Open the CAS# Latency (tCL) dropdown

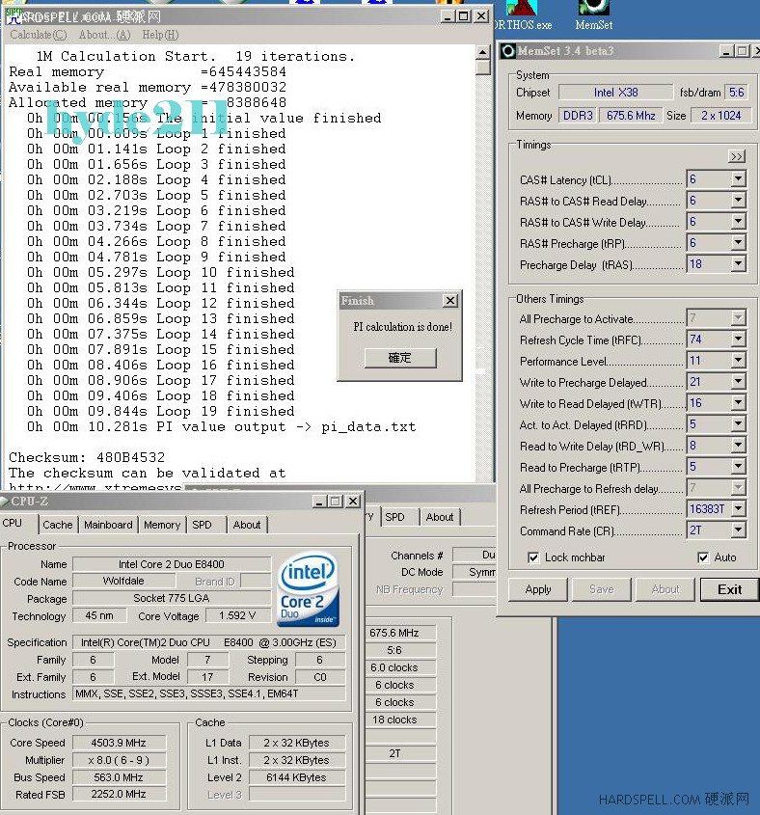[x=738, y=179]
